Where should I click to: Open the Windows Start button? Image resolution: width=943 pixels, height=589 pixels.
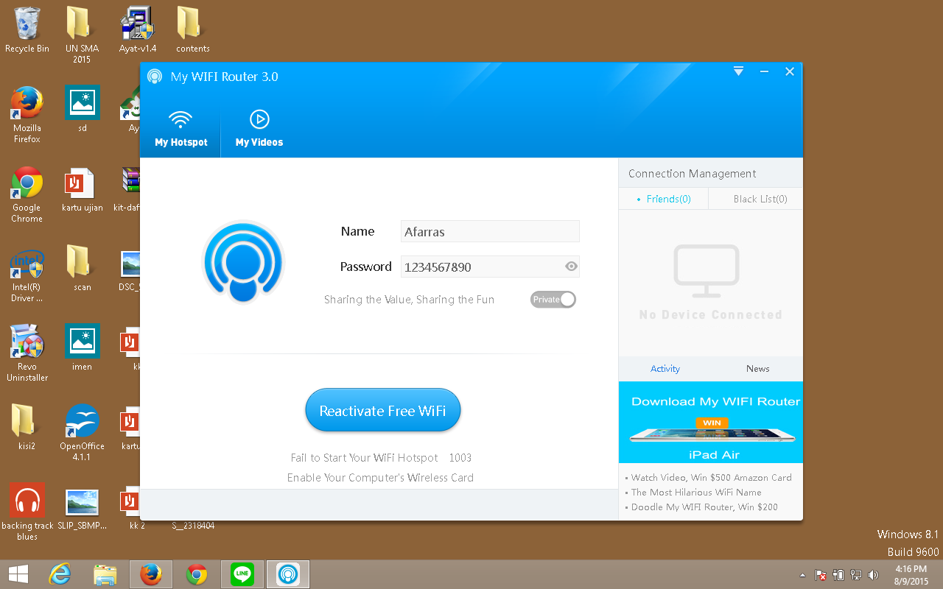click(18, 574)
